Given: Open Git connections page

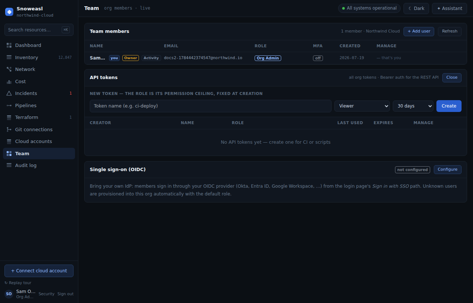Looking at the screenshot, I should click(x=39, y=129).
